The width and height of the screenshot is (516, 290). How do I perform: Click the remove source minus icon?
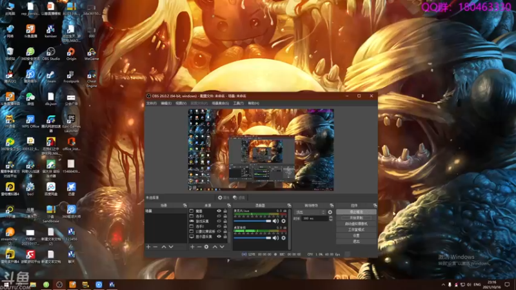(199, 247)
